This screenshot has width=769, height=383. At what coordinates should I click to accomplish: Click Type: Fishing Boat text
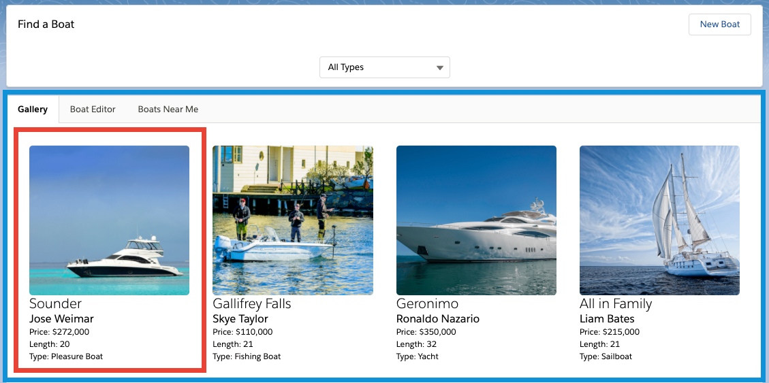coord(247,356)
